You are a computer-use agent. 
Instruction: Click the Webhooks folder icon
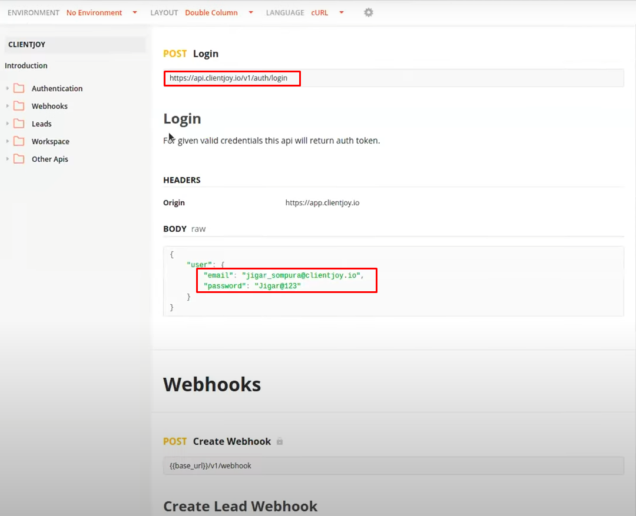pyautogui.click(x=19, y=106)
